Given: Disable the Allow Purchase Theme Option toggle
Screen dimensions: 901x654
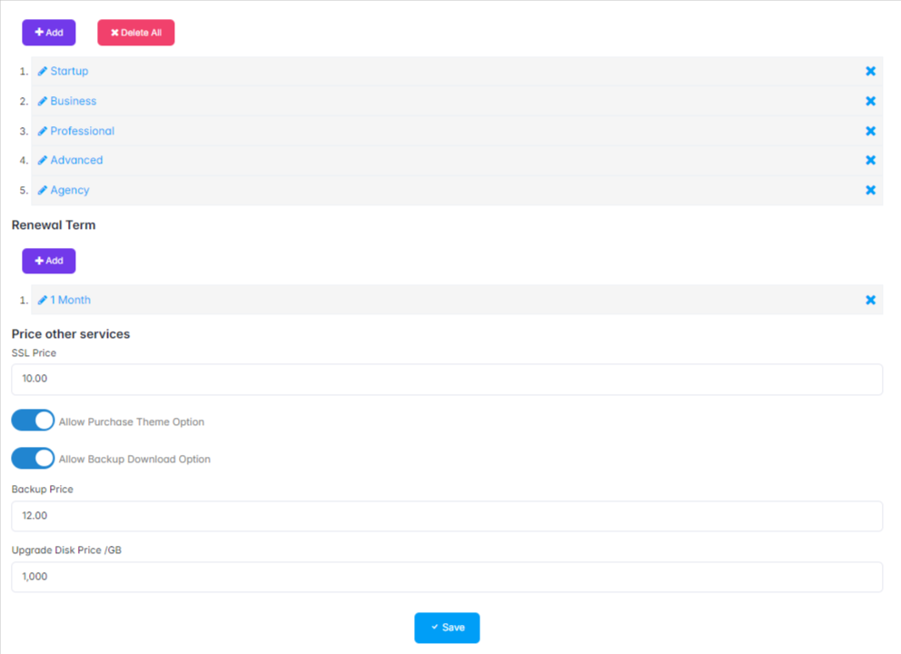Looking at the screenshot, I should coord(33,420).
